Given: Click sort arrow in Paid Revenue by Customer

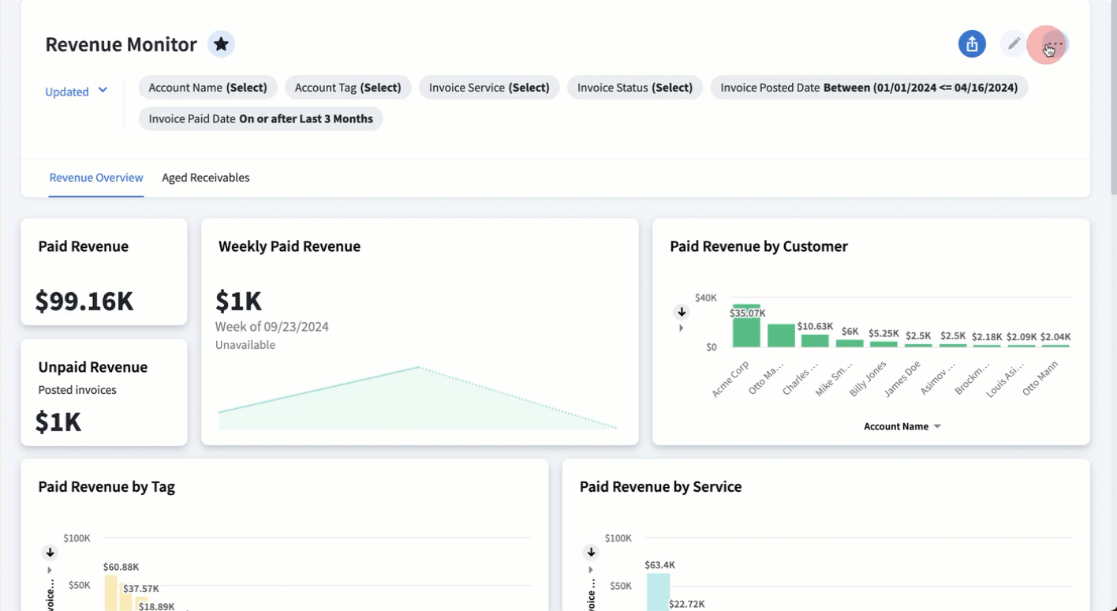Looking at the screenshot, I should (x=682, y=313).
